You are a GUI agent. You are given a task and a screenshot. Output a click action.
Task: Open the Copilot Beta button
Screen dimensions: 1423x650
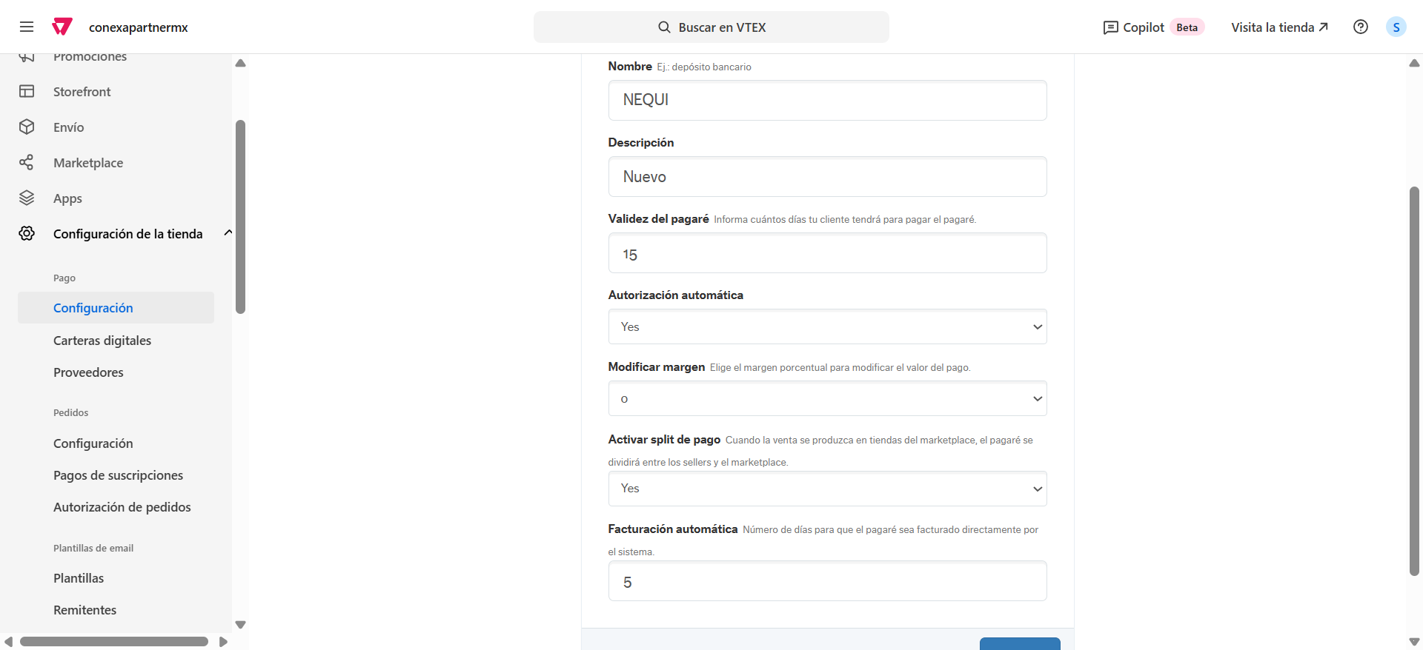click(1153, 27)
